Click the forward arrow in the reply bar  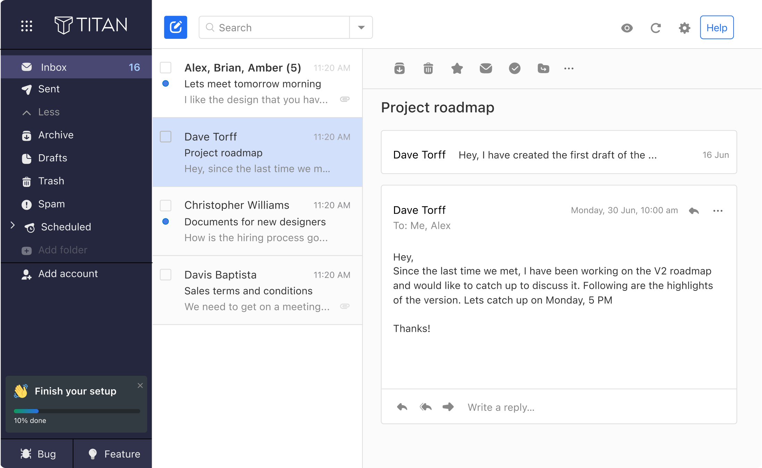[x=448, y=407]
